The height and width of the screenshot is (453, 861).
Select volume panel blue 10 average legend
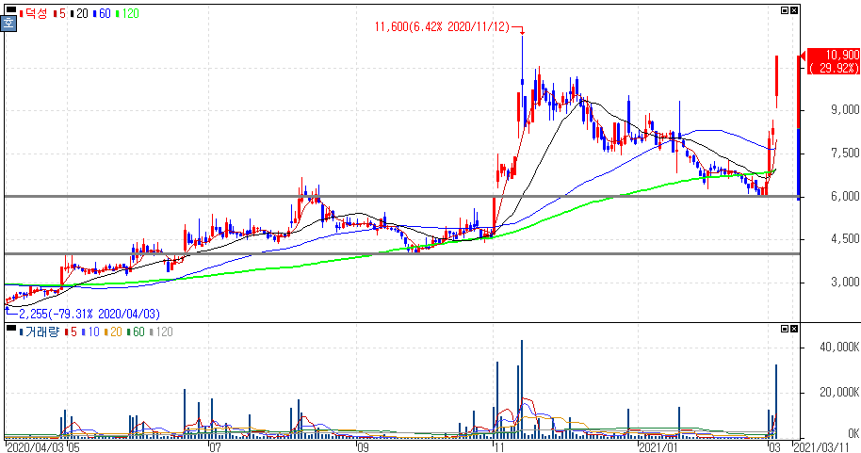click(x=90, y=332)
